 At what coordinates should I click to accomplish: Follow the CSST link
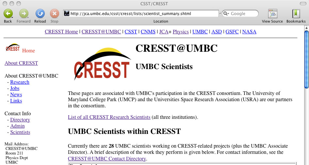pyautogui.click(x=131, y=32)
